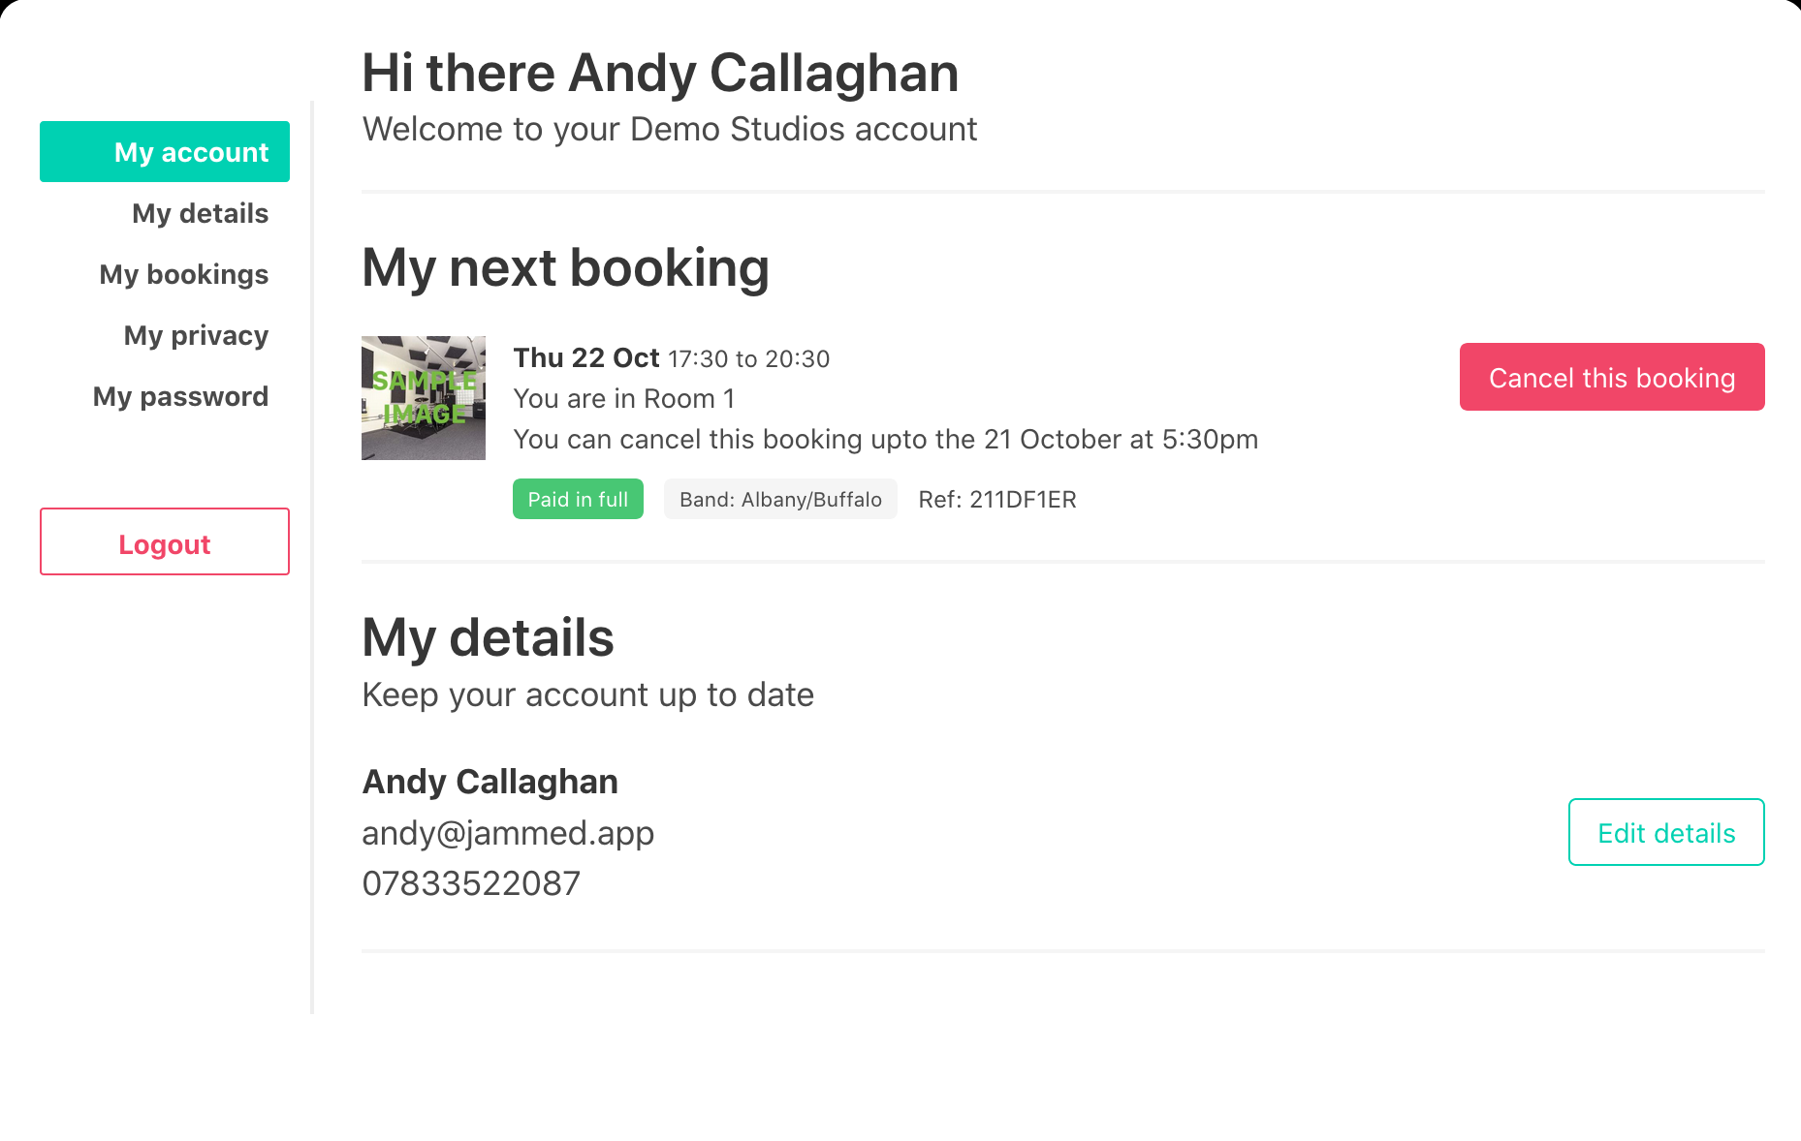Click the Thu 22 Oct booking date

coord(586,357)
